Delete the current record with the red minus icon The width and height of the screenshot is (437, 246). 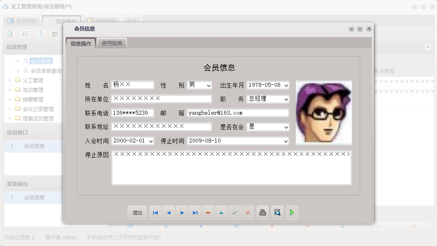click(x=208, y=212)
